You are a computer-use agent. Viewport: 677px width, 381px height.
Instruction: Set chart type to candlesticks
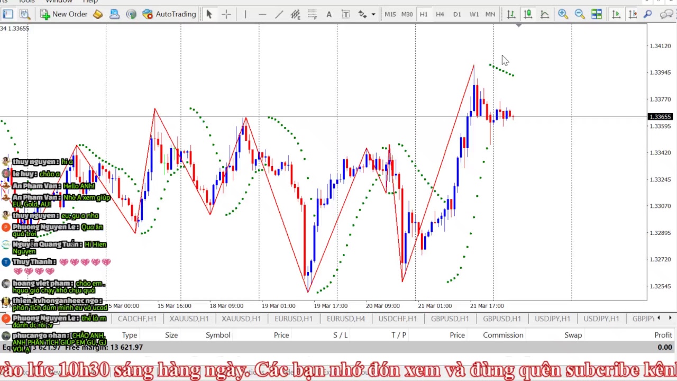coord(528,14)
